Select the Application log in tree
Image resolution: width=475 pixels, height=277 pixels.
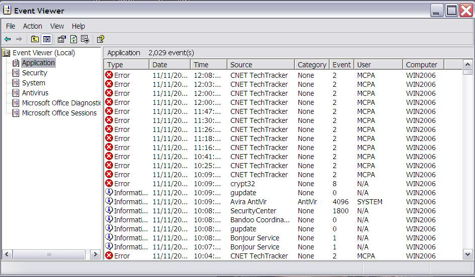pos(38,63)
